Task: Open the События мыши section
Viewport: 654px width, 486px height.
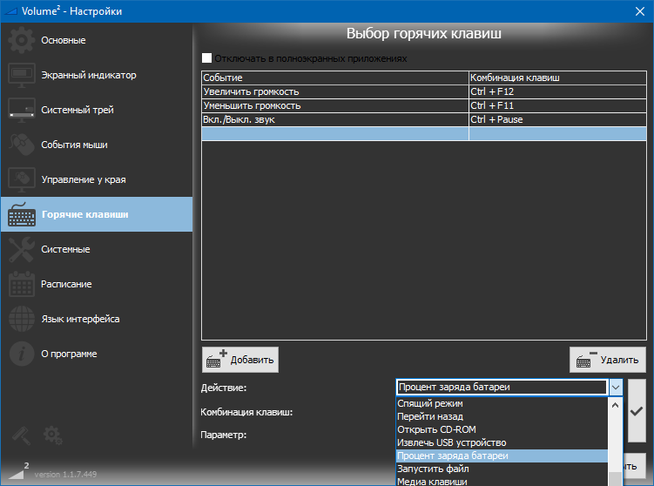Action: [x=97, y=145]
